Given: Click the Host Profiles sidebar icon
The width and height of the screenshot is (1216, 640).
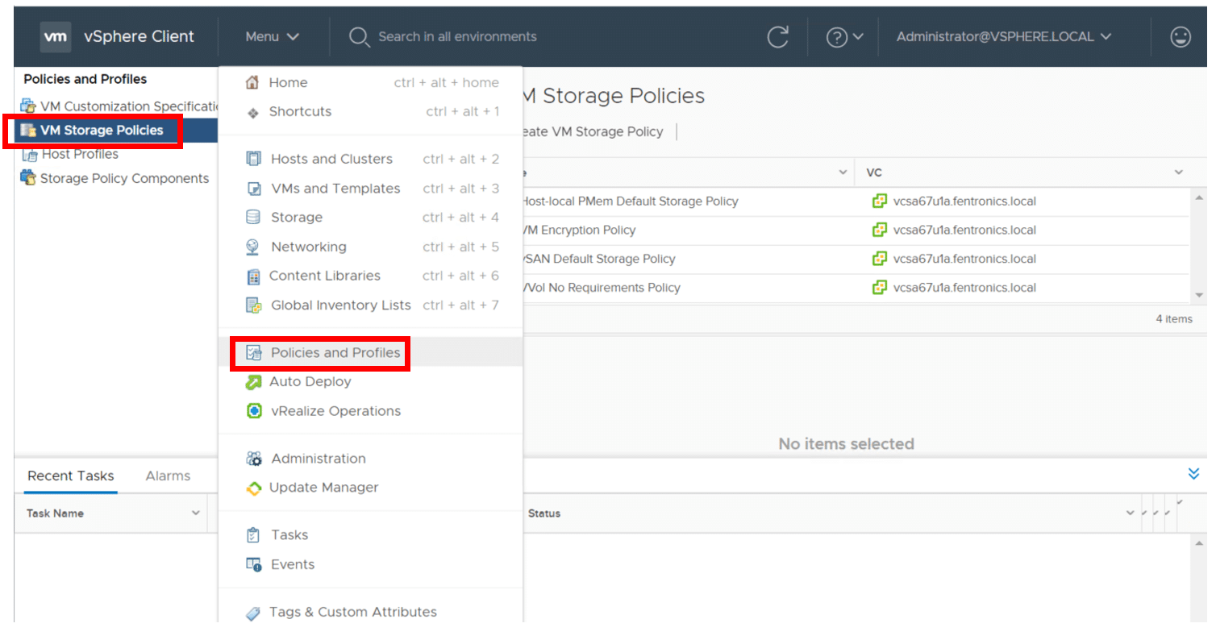Looking at the screenshot, I should pyautogui.click(x=30, y=155).
